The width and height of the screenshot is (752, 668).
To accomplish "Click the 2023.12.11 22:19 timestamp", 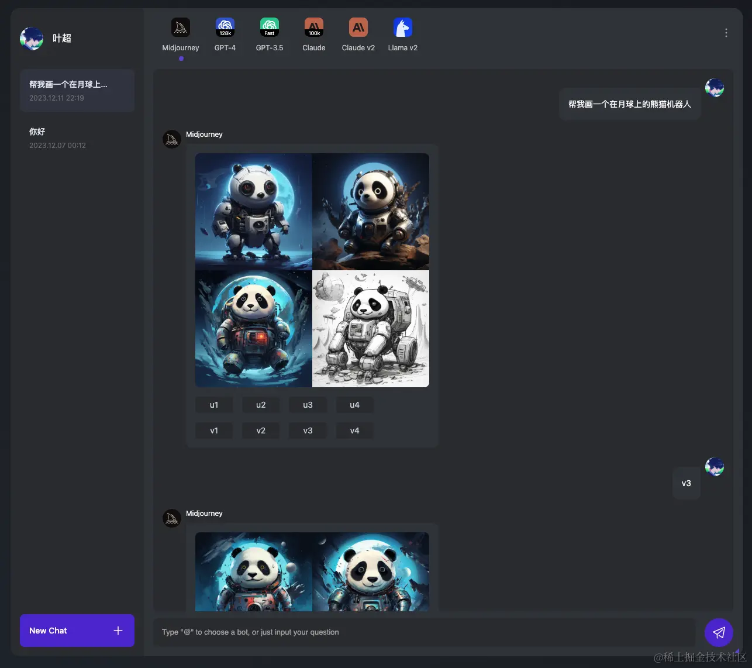I will coord(57,98).
